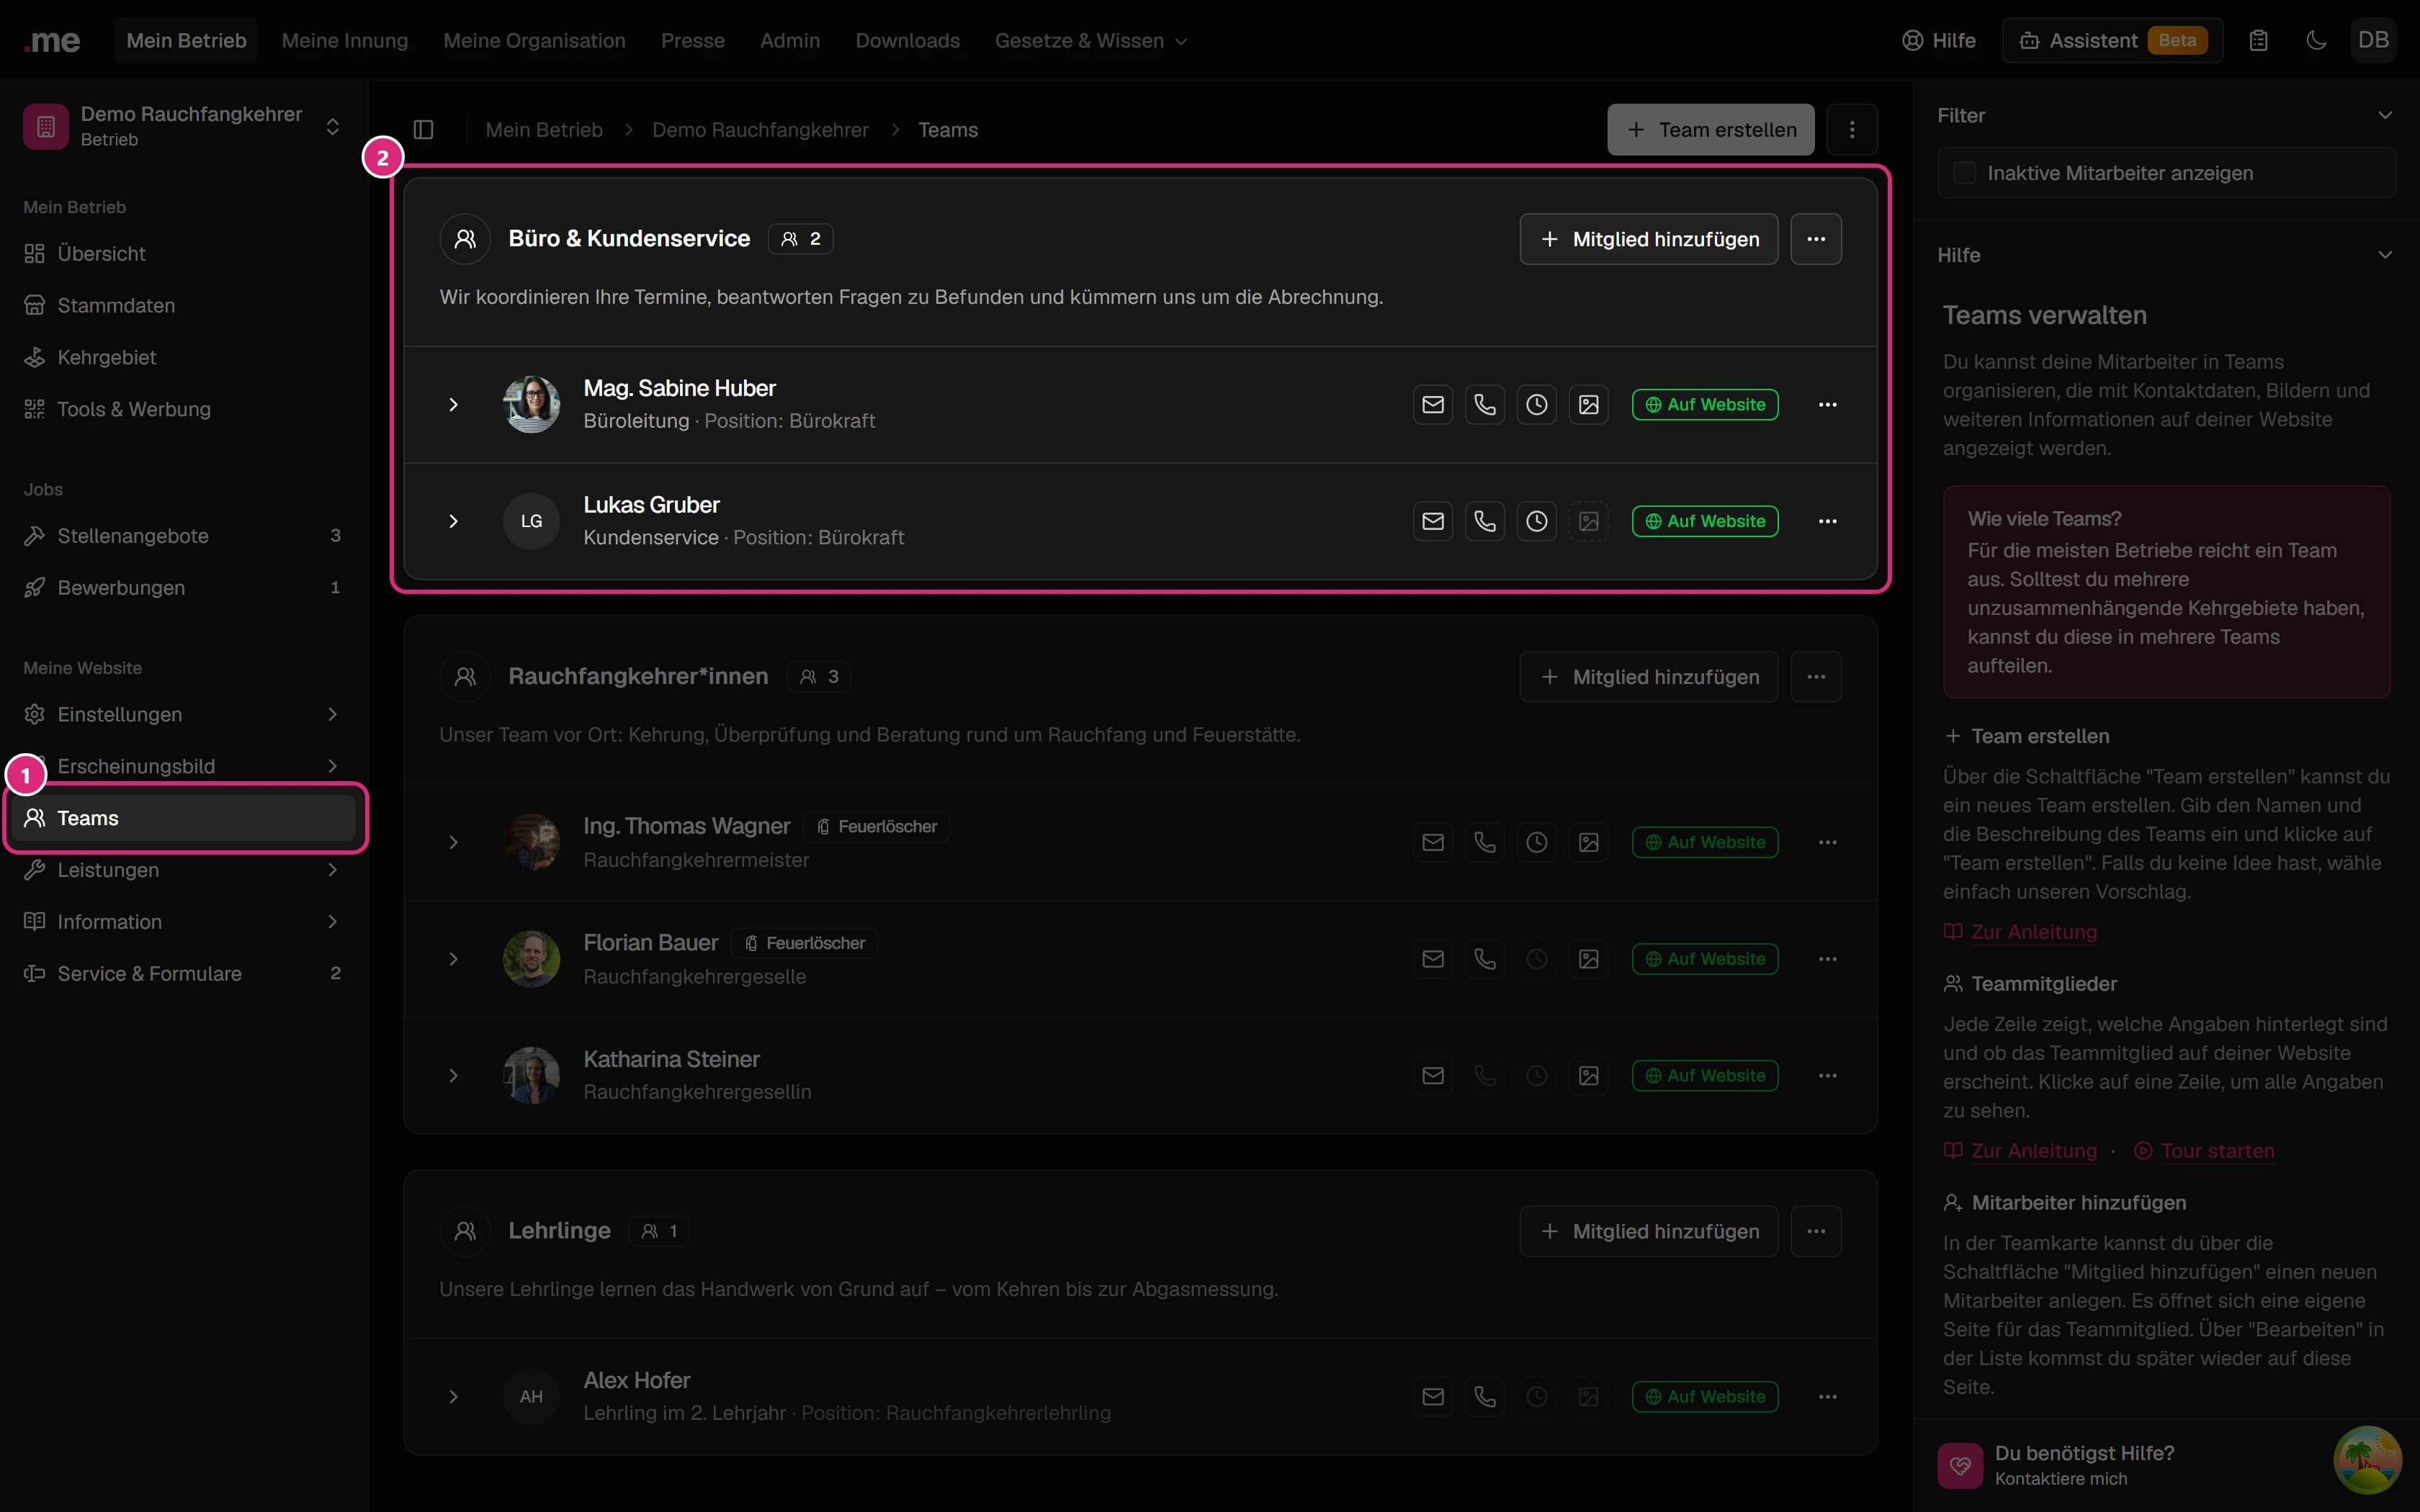Open Büro & Kundenservice team options menu
This screenshot has width=2420, height=1512.
pos(1816,239)
